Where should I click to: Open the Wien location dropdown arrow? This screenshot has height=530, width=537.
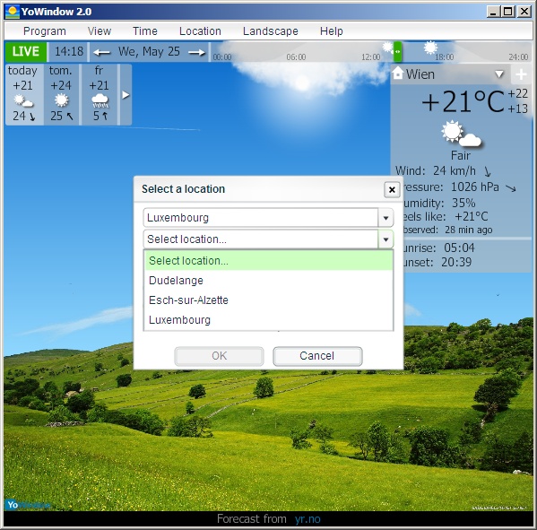click(x=499, y=74)
